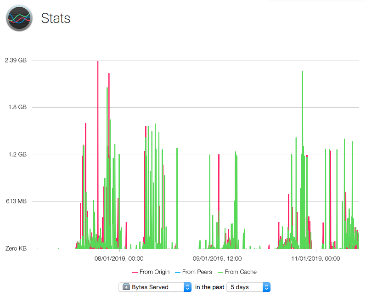Click the 'in the past' label
The height and width of the screenshot is (297, 366).
209,287
